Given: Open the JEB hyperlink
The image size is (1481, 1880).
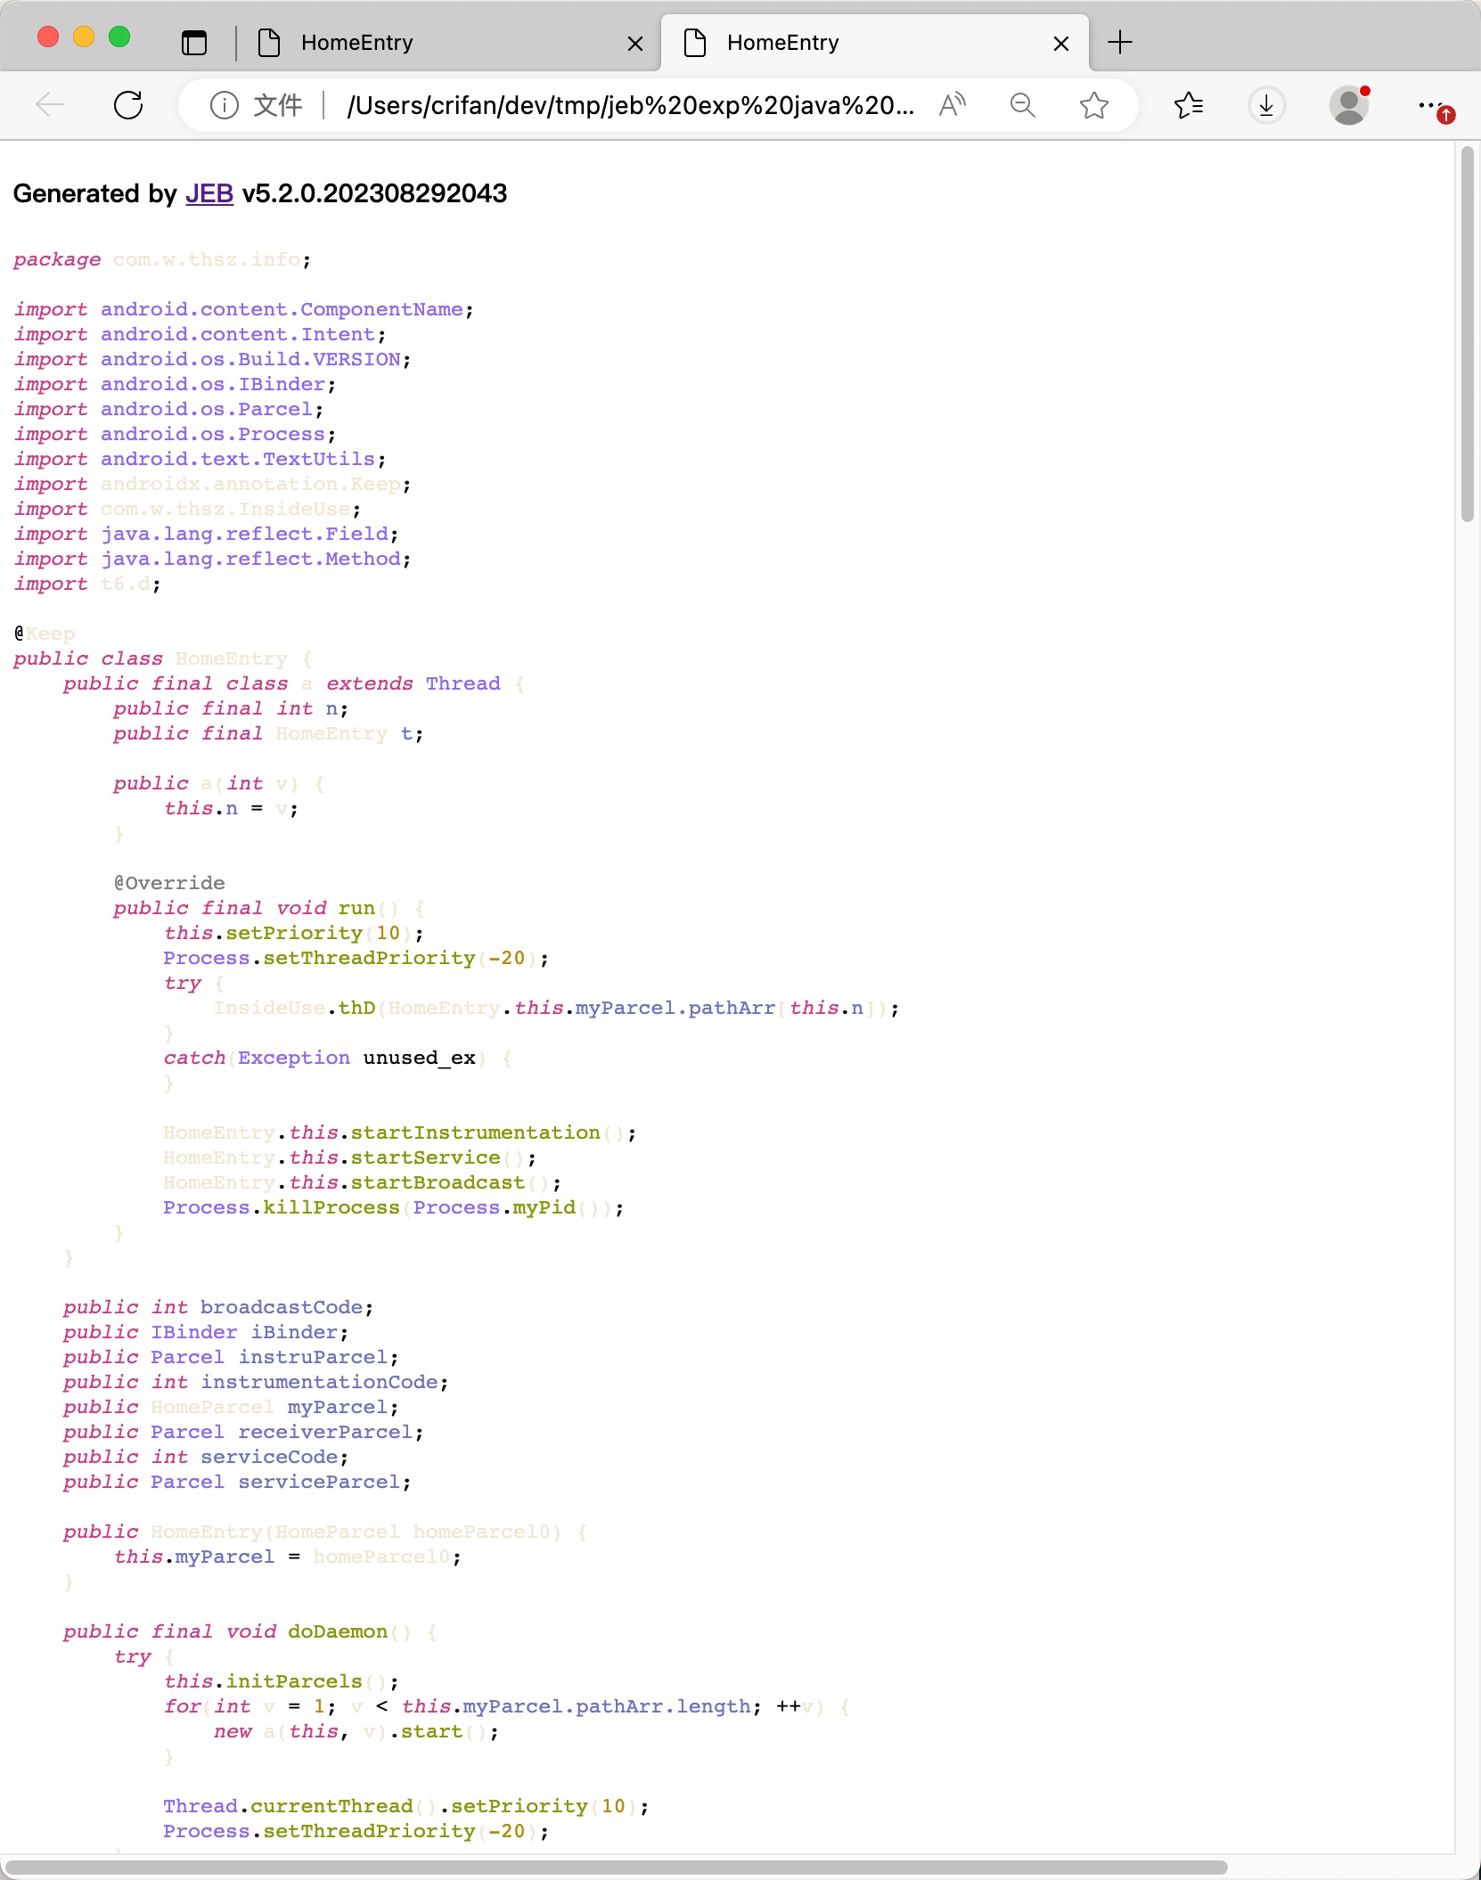Looking at the screenshot, I should tap(209, 193).
